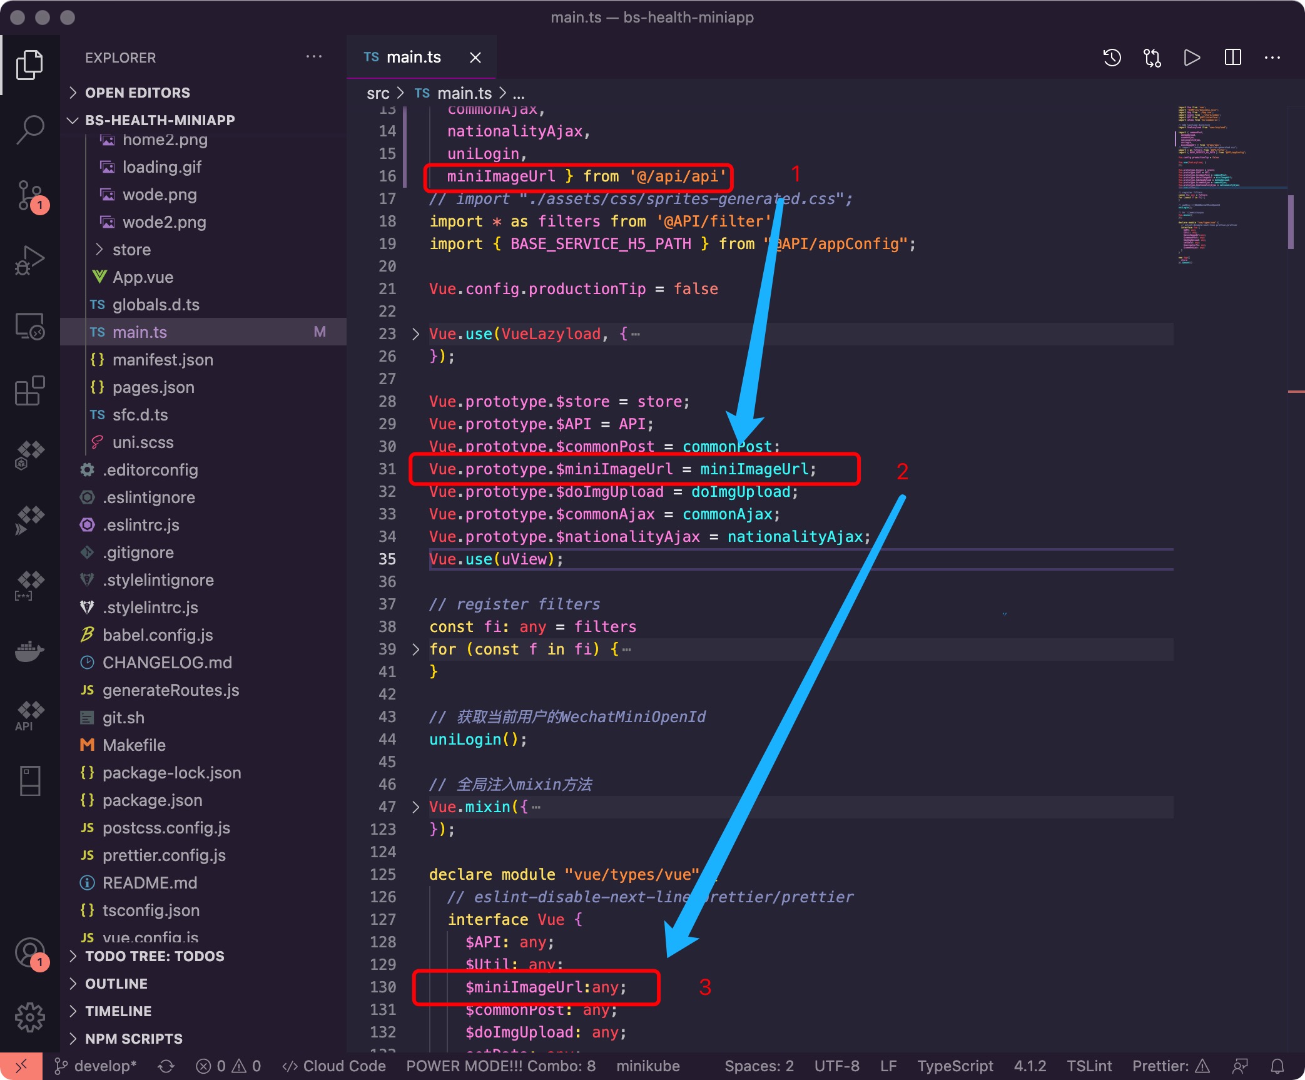This screenshot has width=1305, height=1080.
Task: Click the file history timeline icon
Action: (x=1112, y=58)
